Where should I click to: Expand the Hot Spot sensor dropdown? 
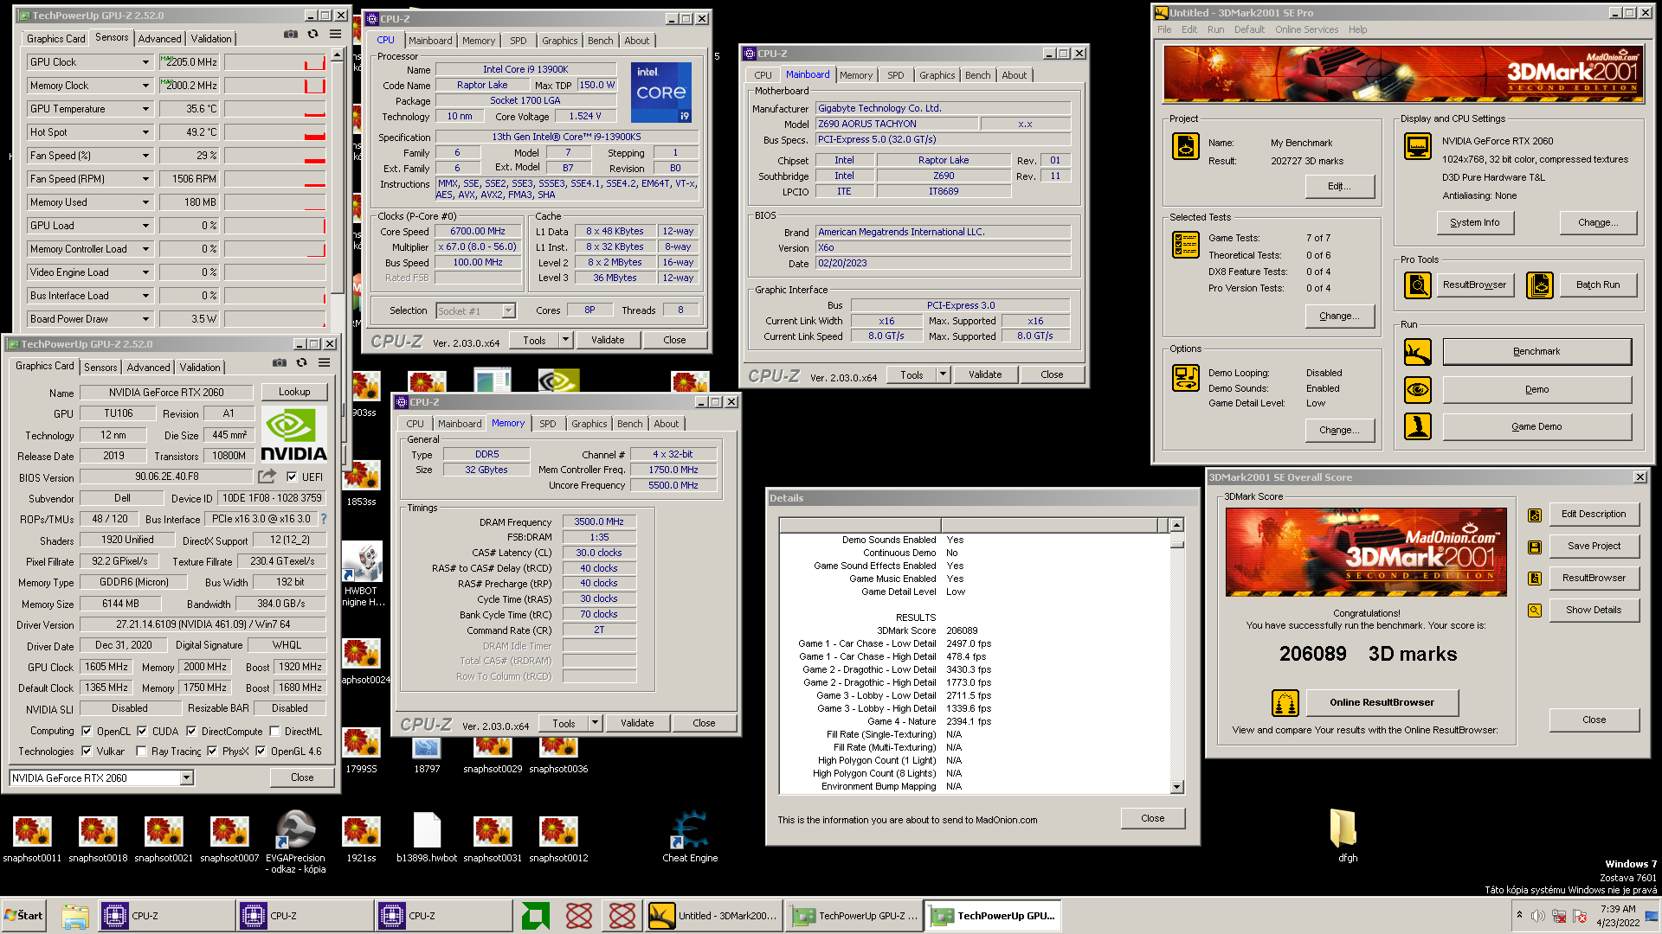coord(145,132)
